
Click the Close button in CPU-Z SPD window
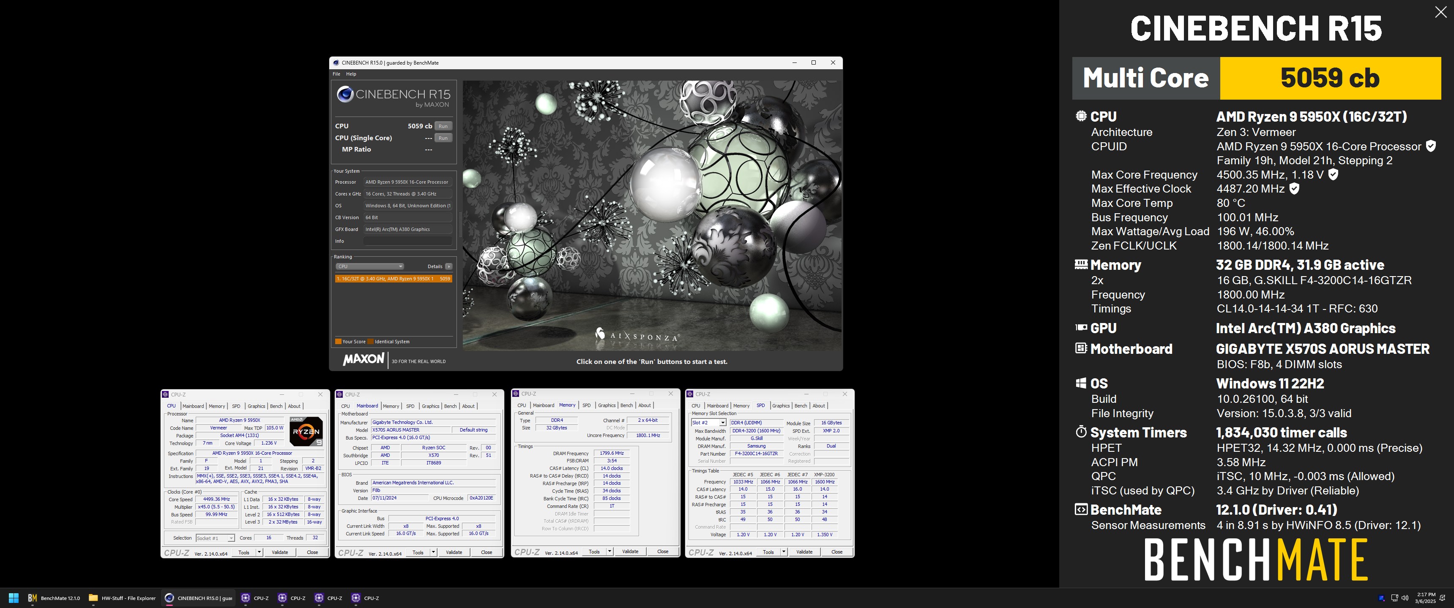click(837, 552)
